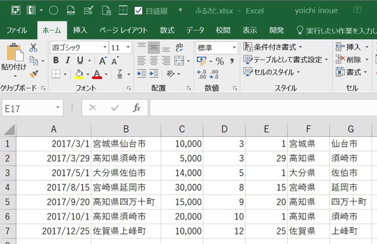Apply comma style format
377x244 pixels.
tap(232, 61)
